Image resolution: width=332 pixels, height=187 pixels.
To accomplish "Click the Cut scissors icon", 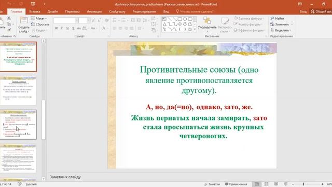I will pos(9,19).
